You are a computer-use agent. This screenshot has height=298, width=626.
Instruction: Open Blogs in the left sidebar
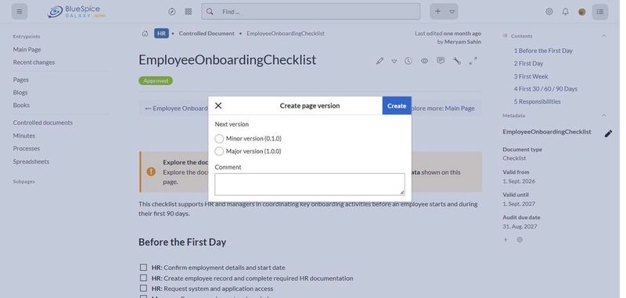20,92
